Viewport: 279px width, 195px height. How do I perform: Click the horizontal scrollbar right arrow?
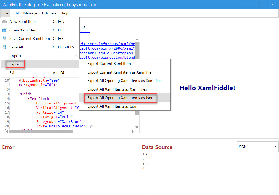(133, 131)
